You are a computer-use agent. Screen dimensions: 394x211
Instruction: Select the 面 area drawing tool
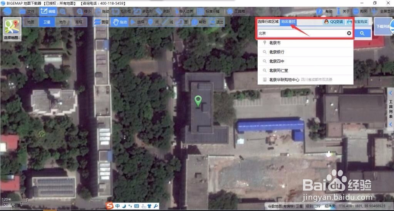(x=182, y=22)
